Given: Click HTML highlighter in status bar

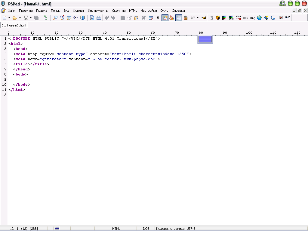Looking at the screenshot, I should [x=116, y=229].
